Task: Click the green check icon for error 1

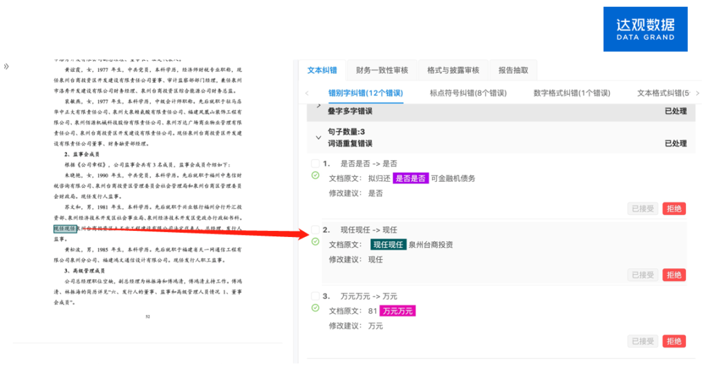Action: (x=315, y=176)
